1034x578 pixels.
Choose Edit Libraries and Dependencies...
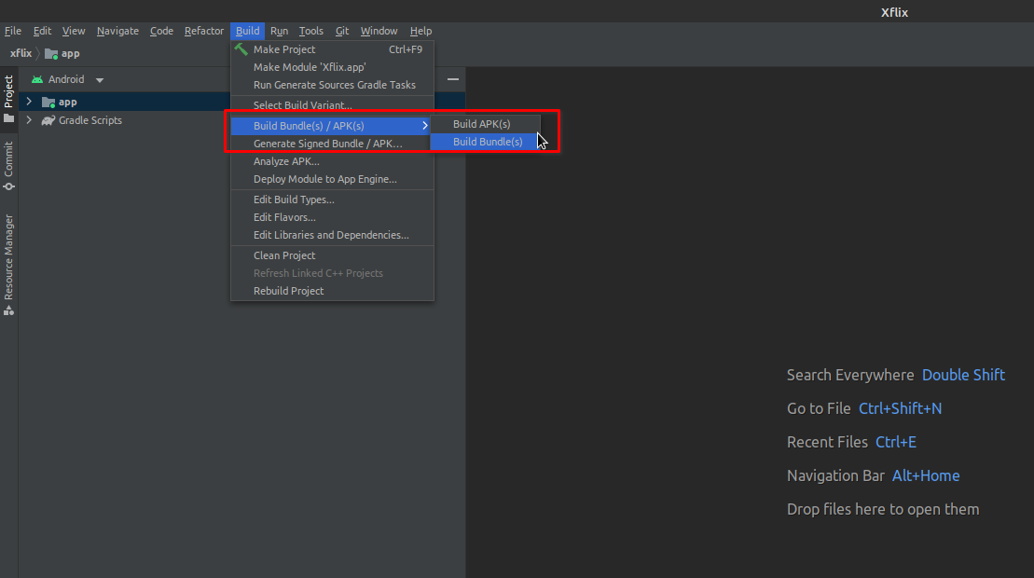point(332,235)
